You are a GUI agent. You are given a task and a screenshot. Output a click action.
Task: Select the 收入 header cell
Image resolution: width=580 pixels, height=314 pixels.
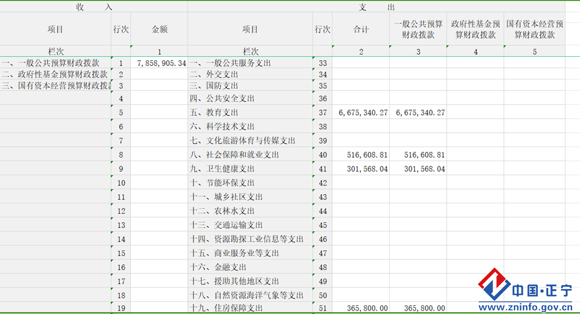click(x=93, y=6)
